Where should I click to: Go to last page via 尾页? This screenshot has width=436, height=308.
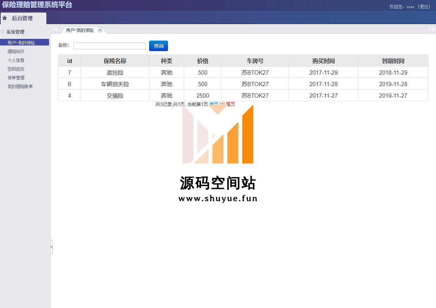pos(230,104)
